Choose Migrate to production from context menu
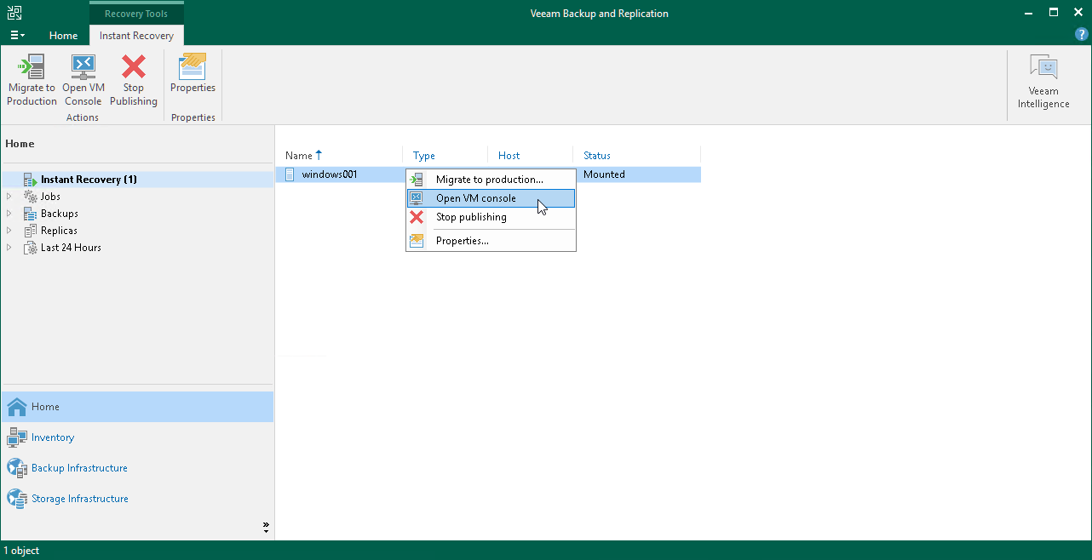The height and width of the screenshot is (560, 1092). [488, 179]
